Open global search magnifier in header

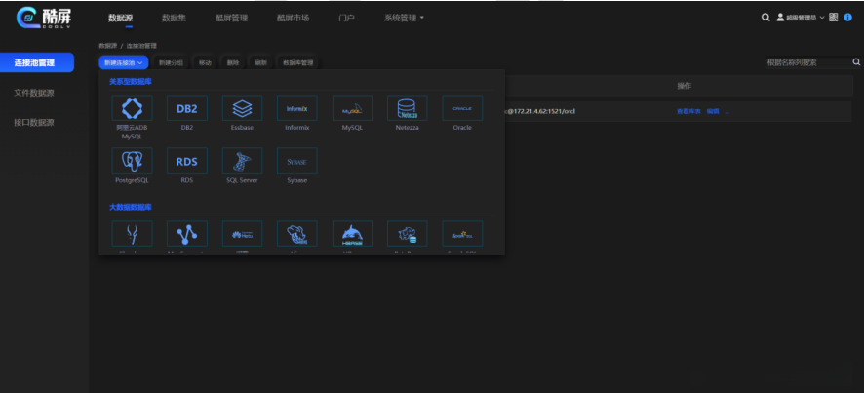(x=766, y=18)
